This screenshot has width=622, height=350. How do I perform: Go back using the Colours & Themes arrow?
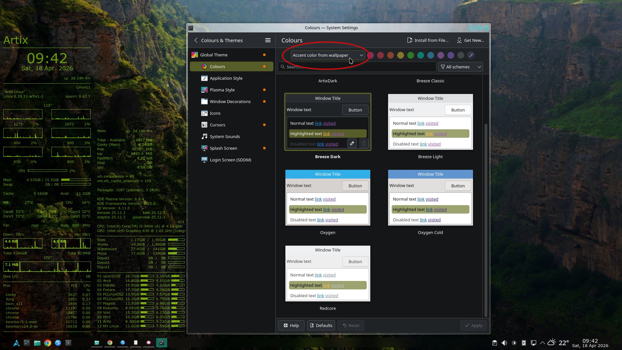click(196, 40)
